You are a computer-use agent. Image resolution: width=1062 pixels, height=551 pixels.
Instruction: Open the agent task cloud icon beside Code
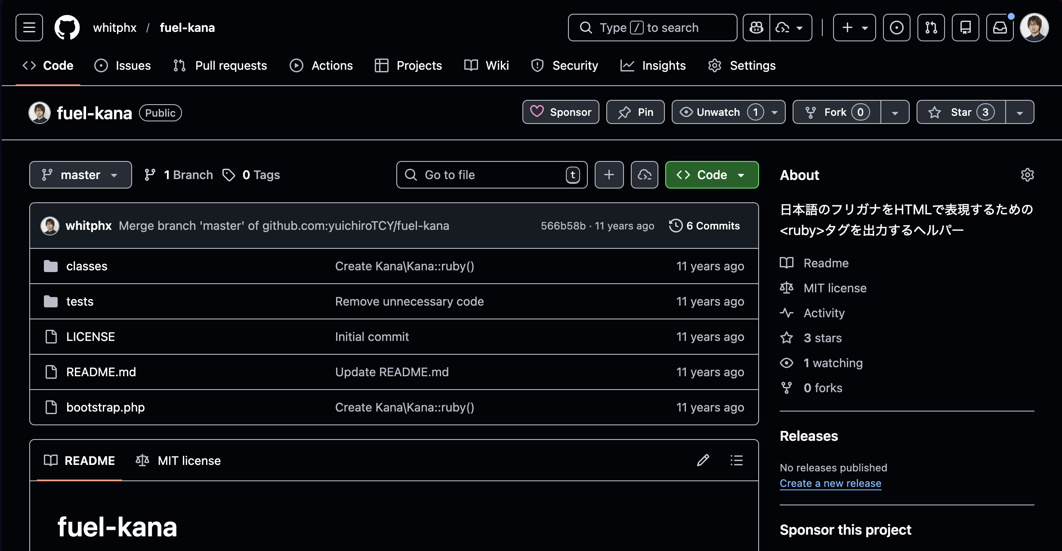(x=645, y=175)
